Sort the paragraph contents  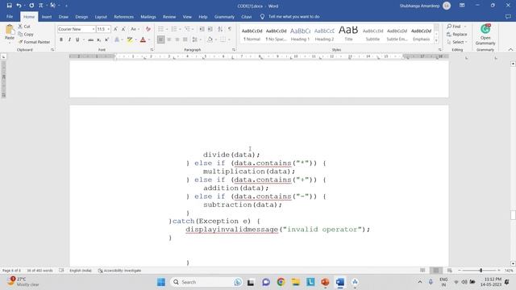coord(220,29)
